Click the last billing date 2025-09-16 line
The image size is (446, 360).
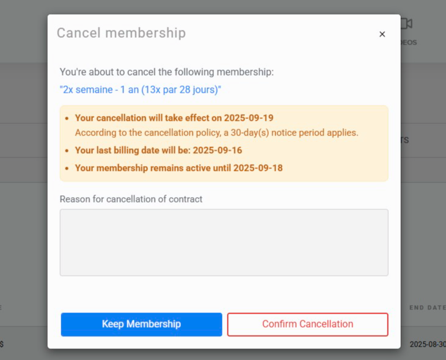(x=158, y=150)
